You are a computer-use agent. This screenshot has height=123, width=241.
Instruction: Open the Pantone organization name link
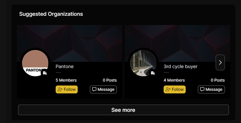click(x=65, y=66)
